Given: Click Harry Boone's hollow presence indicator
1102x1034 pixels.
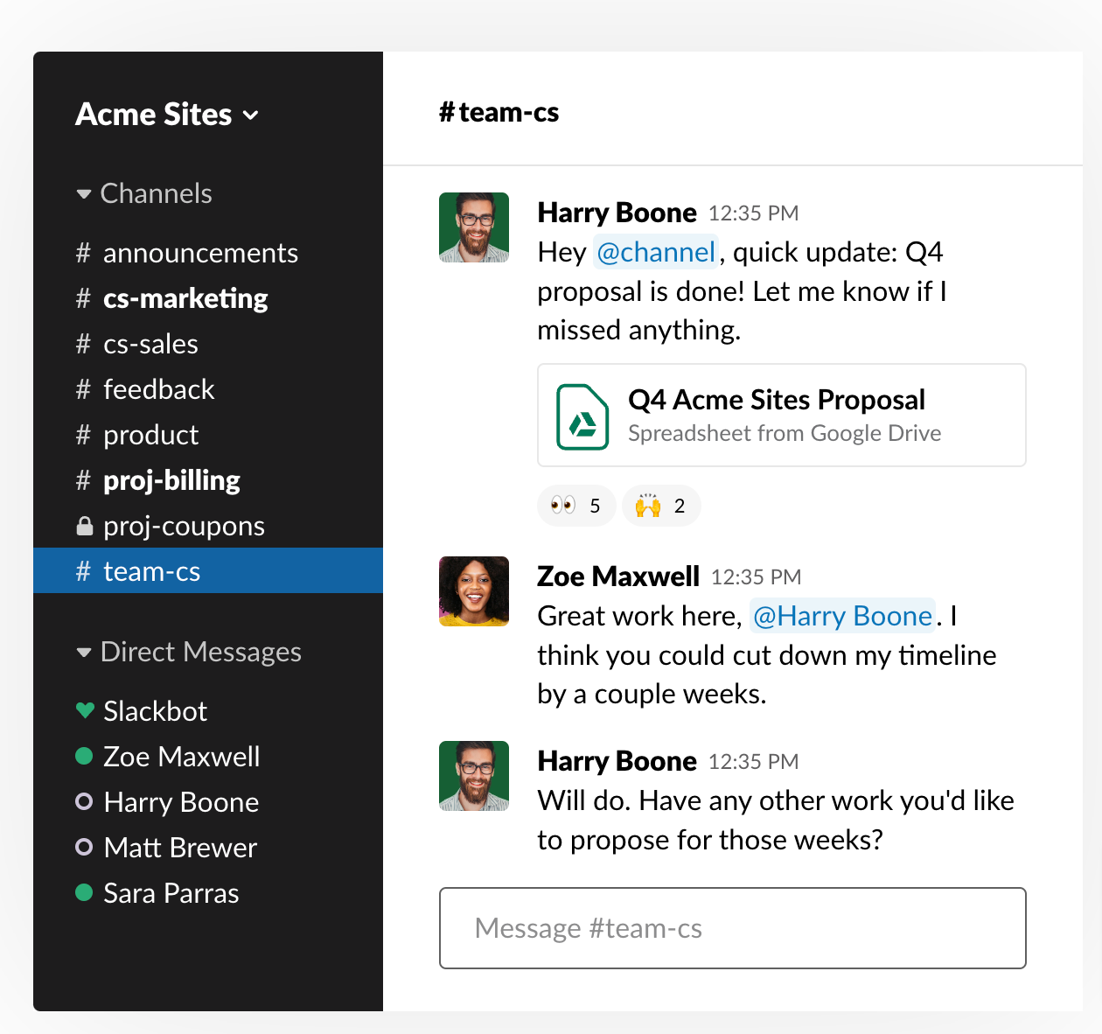Looking at the screenshot, I should 83,802.
